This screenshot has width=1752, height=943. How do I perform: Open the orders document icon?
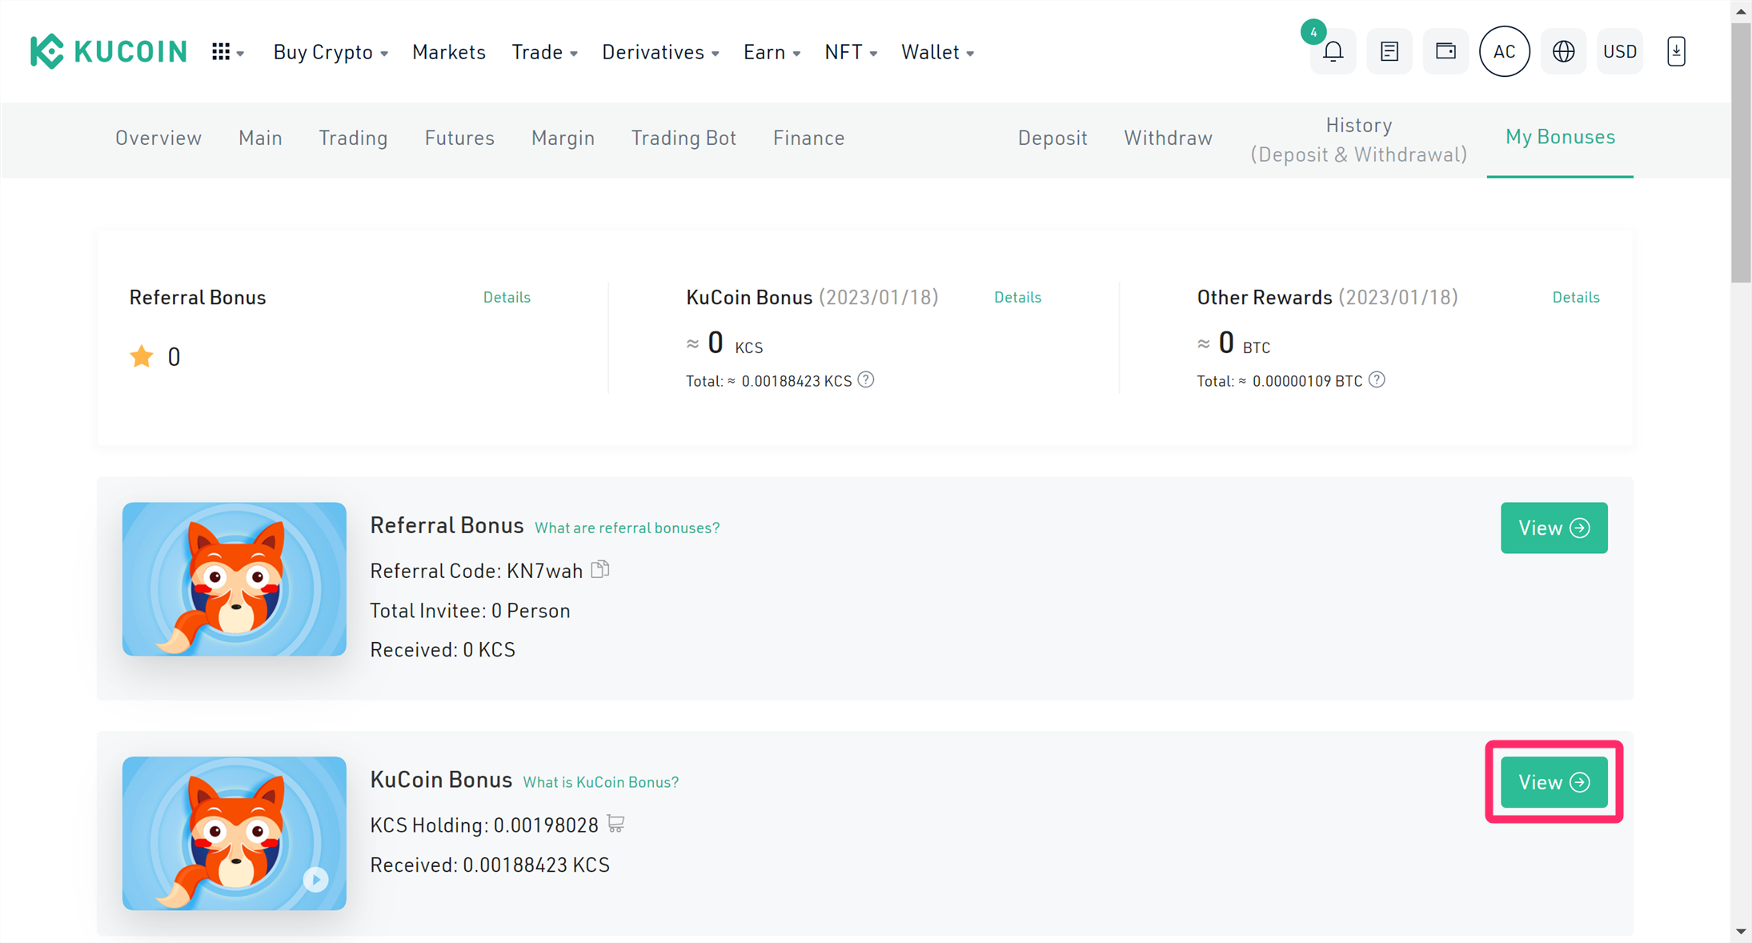click(x=1389, y=52)
